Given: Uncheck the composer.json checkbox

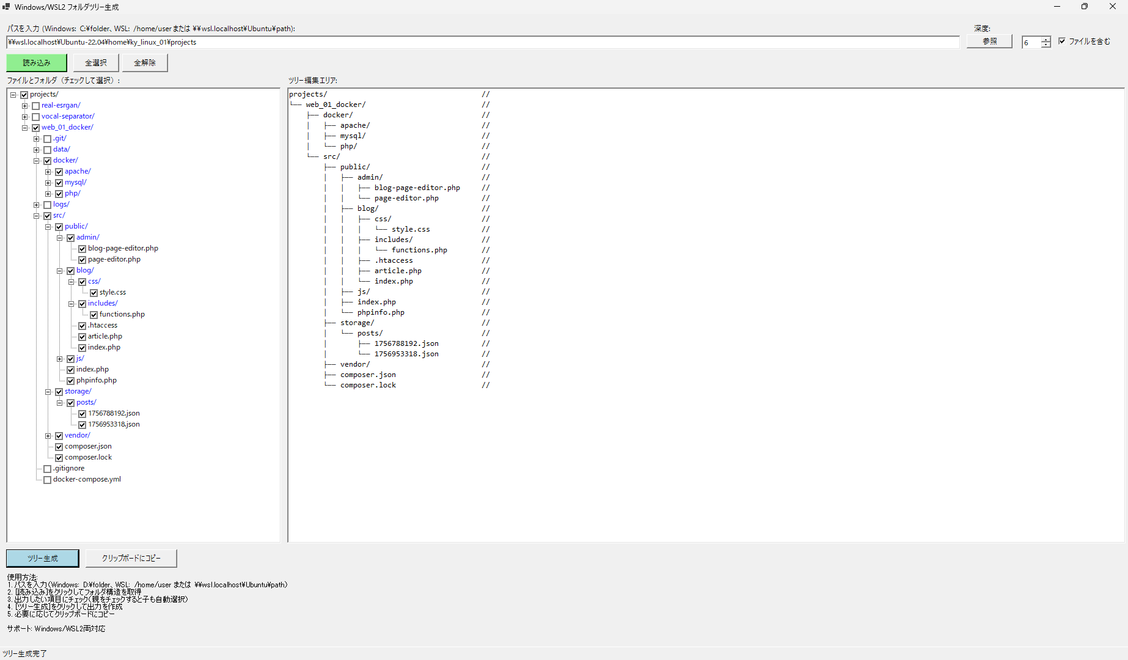Looking at the screenshot, I should [x=59, y=446].
